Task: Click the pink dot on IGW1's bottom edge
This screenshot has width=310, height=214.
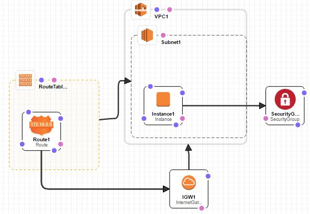Action: [x=202, y=208]
